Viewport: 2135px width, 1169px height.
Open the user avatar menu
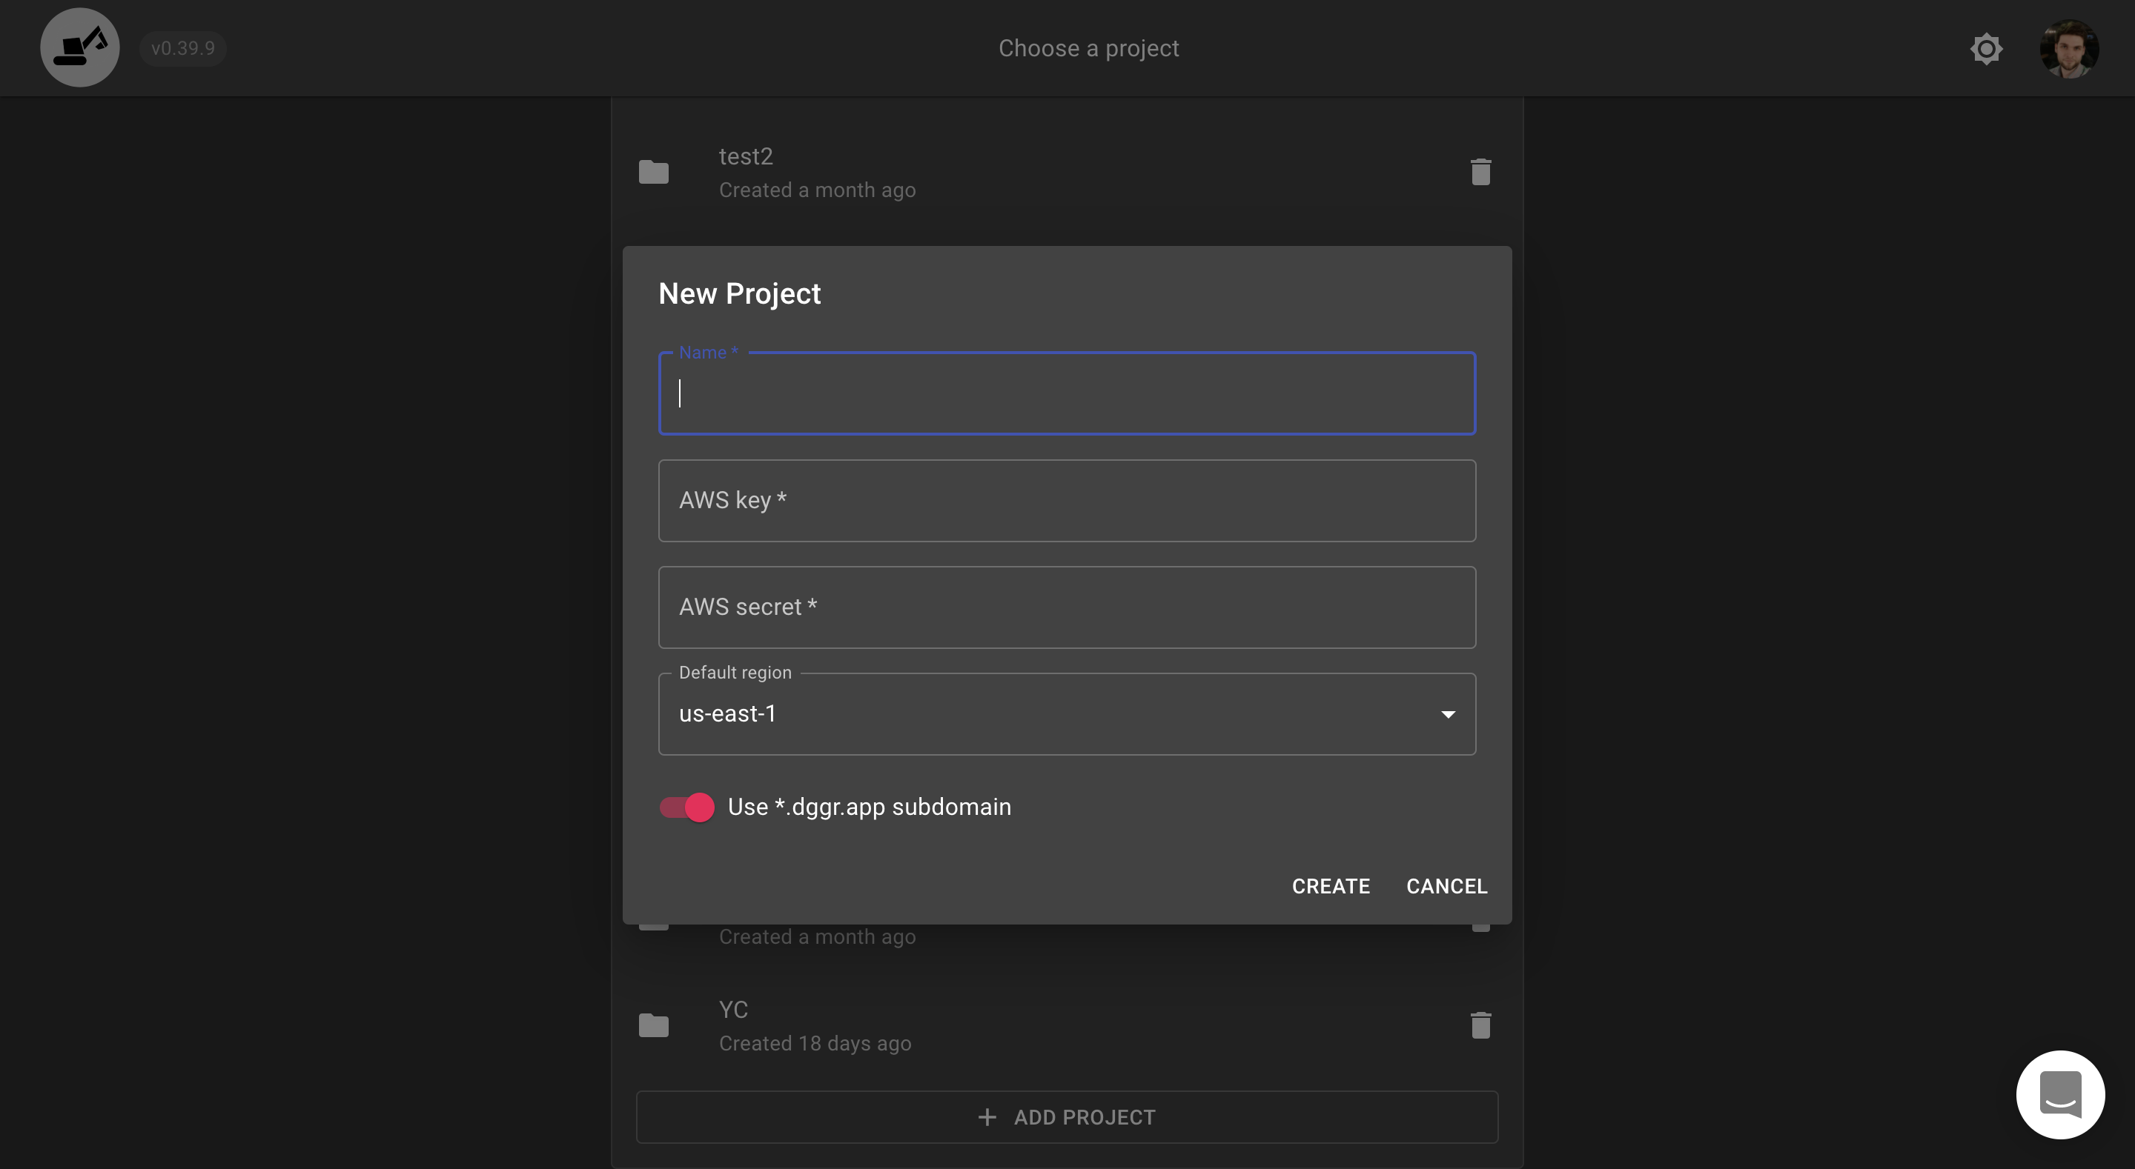2069,49
